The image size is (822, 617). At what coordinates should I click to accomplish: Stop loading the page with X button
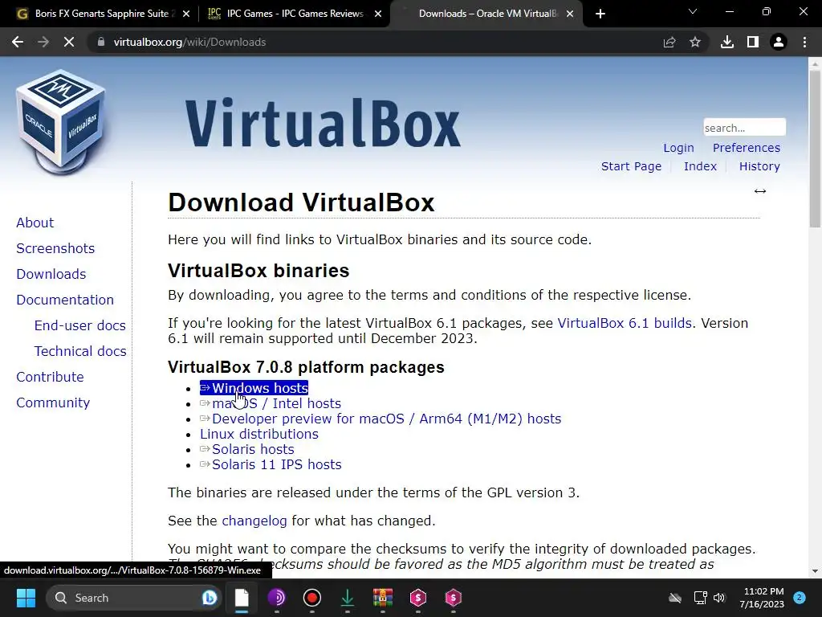click(x=69, y=42)
